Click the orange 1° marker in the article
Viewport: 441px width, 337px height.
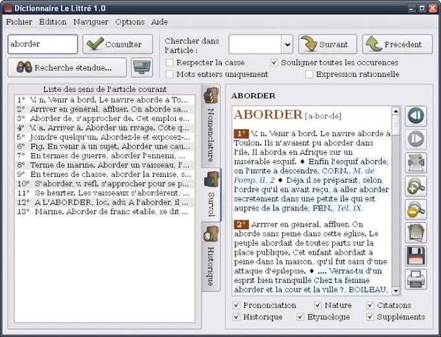241,134
